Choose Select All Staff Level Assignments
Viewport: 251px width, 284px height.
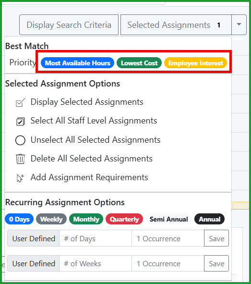point(94,121)
